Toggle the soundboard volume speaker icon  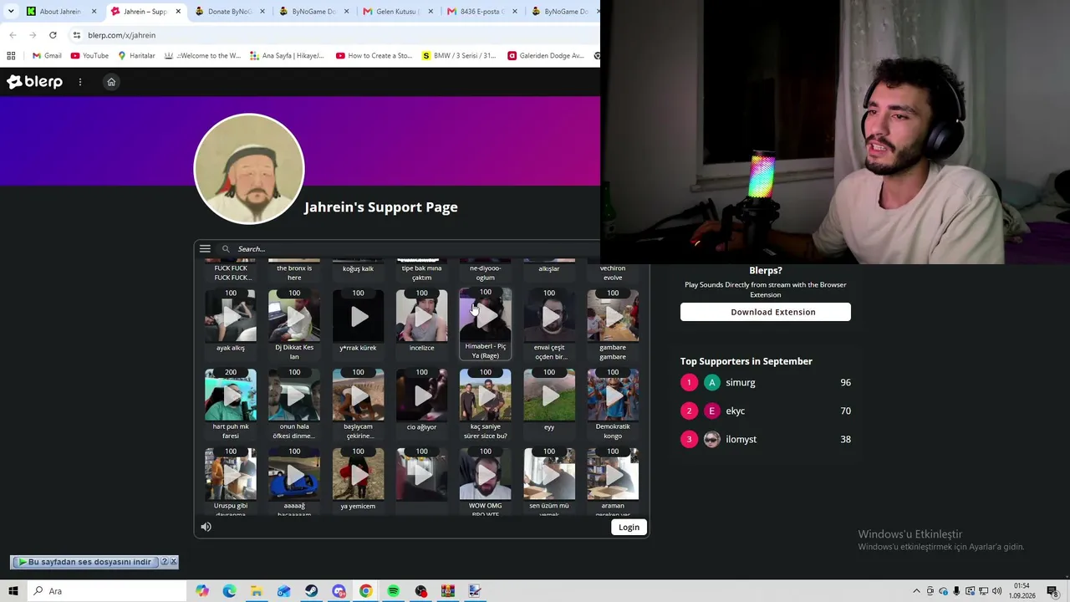206,527
